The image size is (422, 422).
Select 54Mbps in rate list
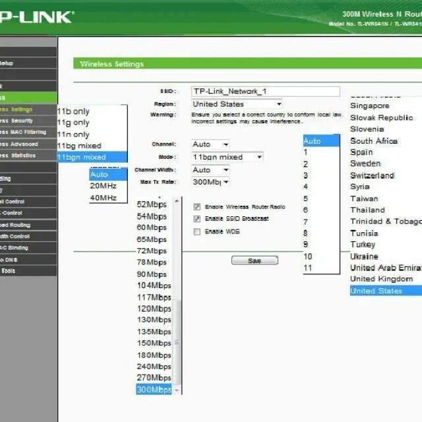(x=154, y=216)
